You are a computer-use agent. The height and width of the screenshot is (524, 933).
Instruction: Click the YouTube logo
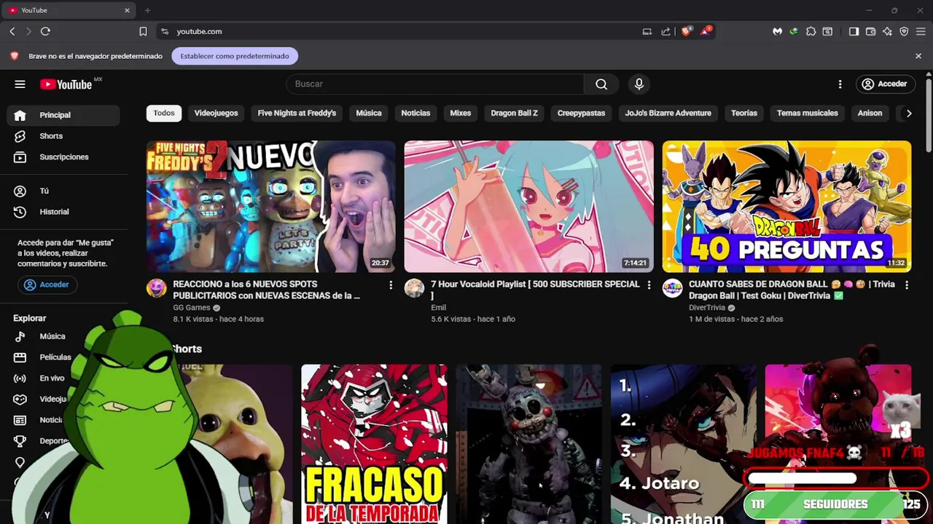66,84
